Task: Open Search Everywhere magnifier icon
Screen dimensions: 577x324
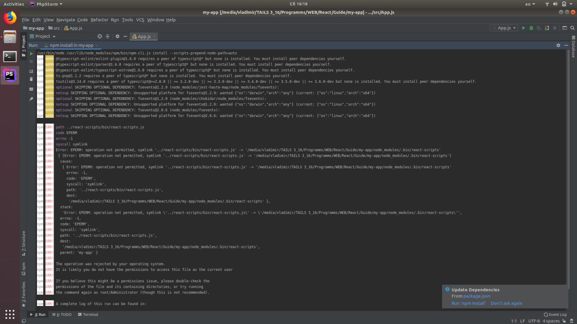Action: 572,28
